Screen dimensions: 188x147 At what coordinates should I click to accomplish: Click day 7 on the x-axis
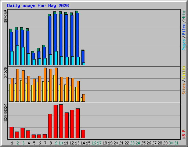(45, 143)
